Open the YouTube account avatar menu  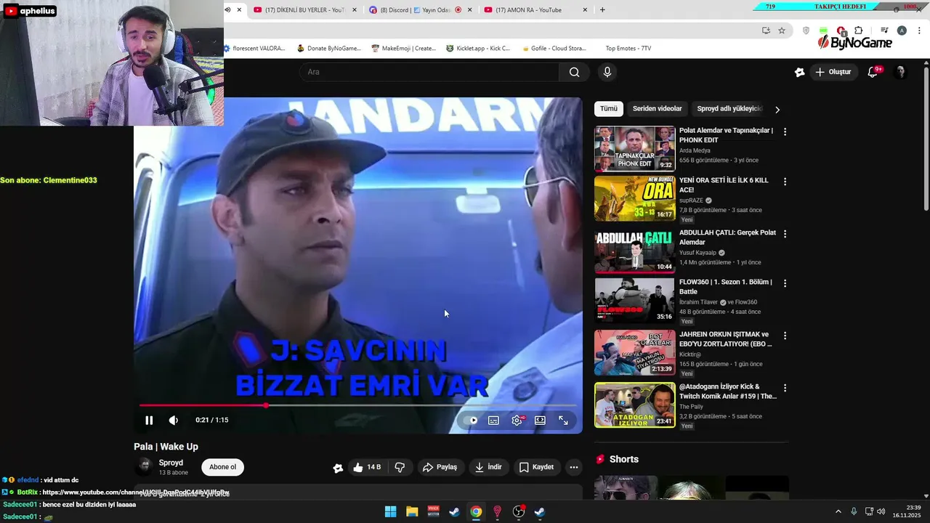click(900, 72)
